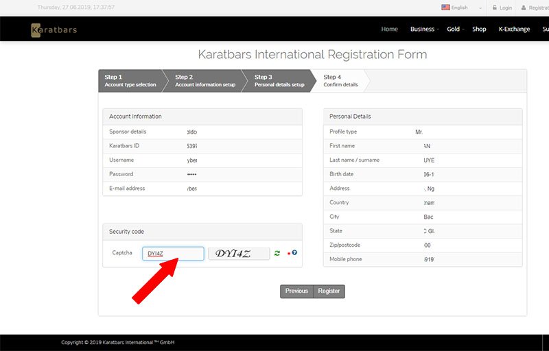Click the Karatbars logo
This screenshot has width=549, height=351.
[x=54, y=30]
